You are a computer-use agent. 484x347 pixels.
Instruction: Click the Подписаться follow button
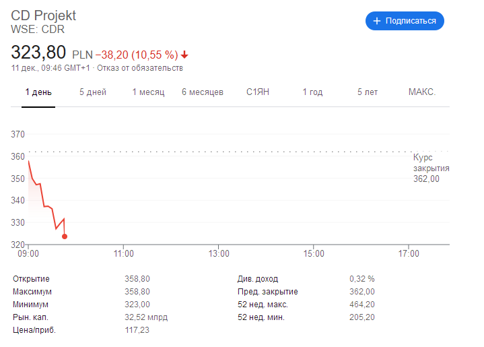[405, 21]
